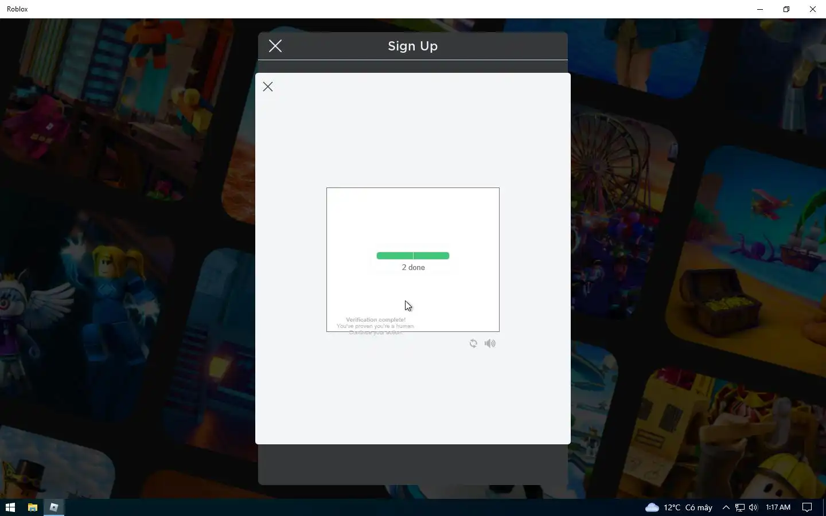Click the "Sign Up" title text
Image resolution: width=826 pixels, height=516 pixels.
pos(413,46)
